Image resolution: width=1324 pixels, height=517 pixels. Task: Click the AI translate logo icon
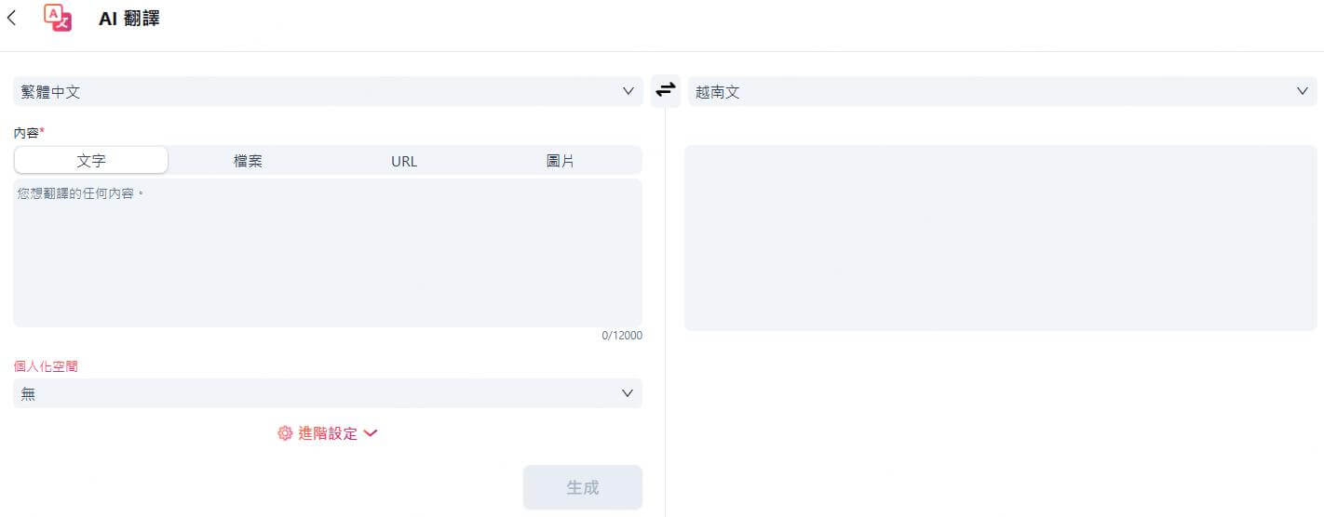coord(58,18)
